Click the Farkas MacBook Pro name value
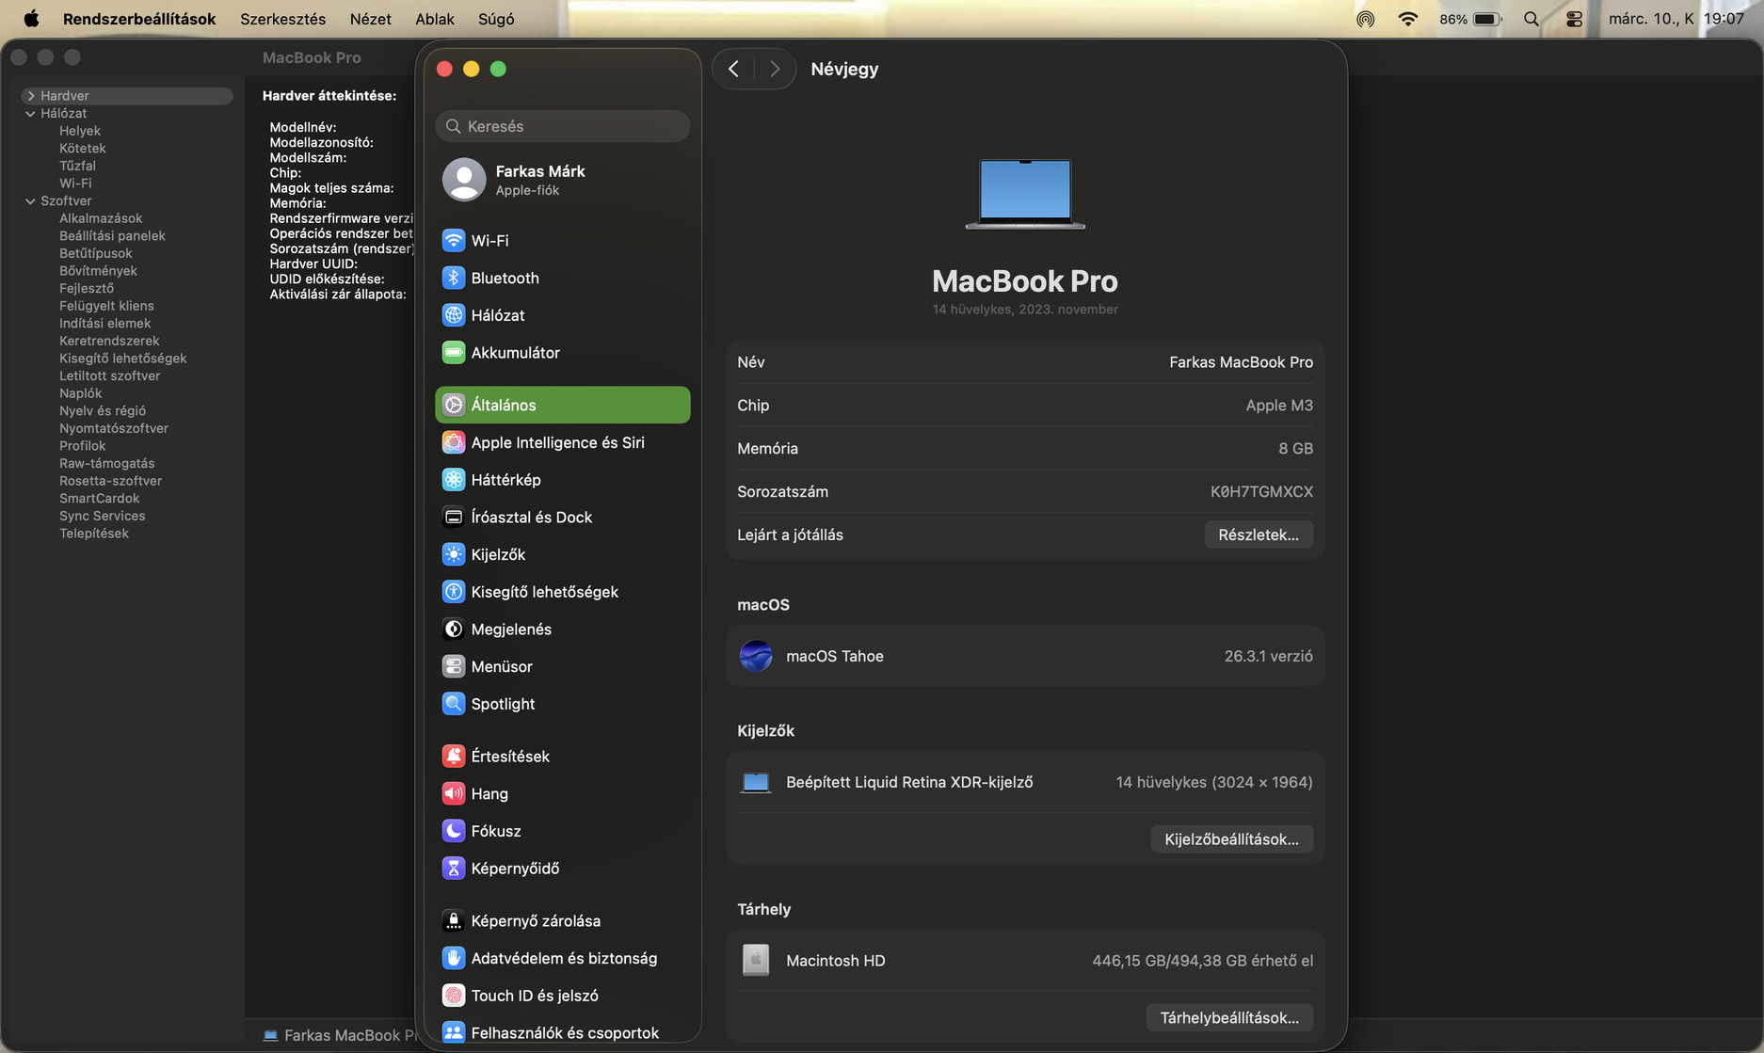The width and height of the screenshot is (1764, 1053). tap(1241, 362)
